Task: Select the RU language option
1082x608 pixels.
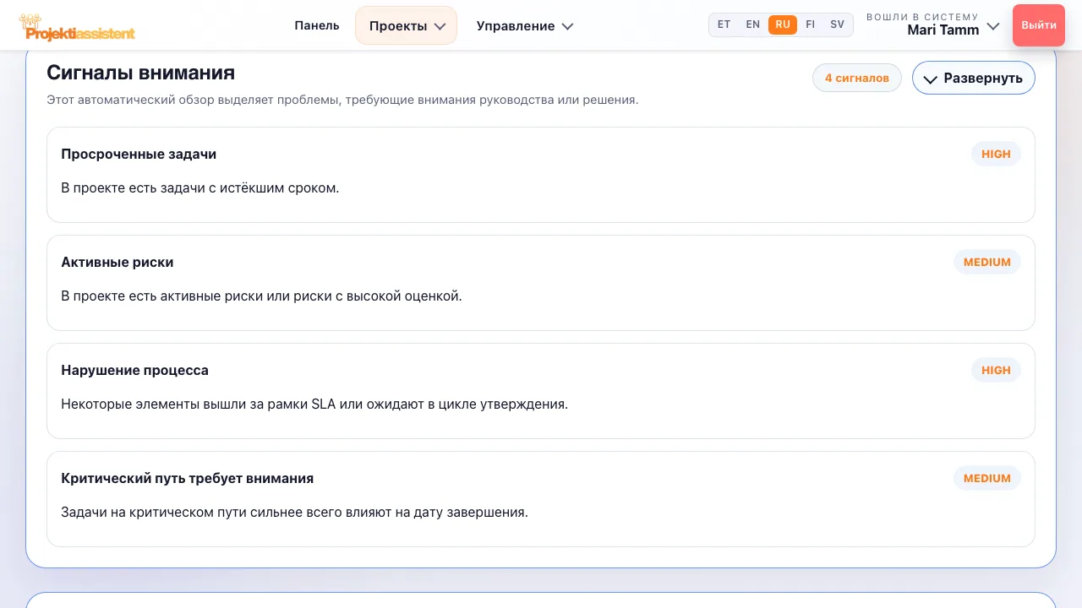Action: [783, 24]
